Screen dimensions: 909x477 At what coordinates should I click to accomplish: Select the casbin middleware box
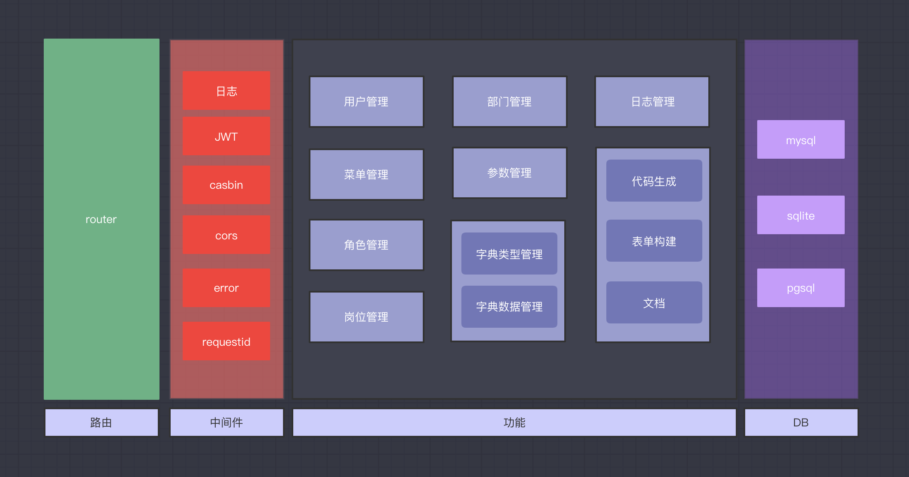[x=226, y=185]
